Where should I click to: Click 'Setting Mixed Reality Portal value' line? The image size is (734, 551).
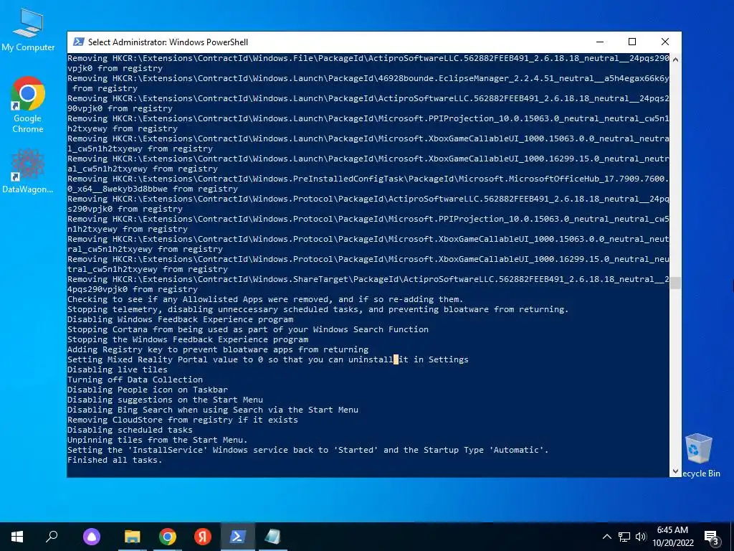pos(268,360)
